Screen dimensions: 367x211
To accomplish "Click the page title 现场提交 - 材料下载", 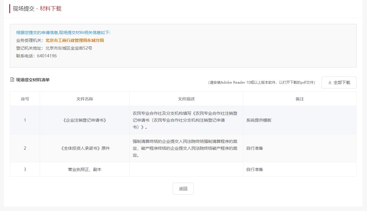I will (x=37, y=9).
